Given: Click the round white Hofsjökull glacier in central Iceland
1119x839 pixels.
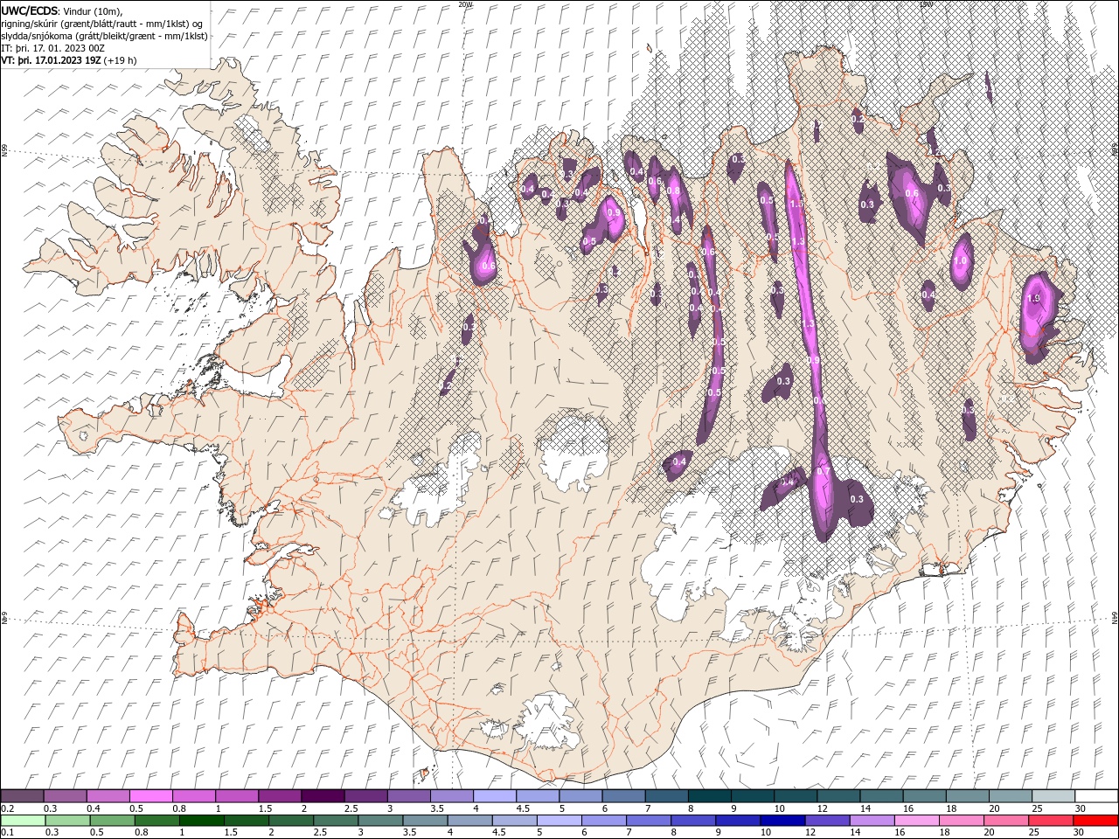Looking at the screenshot, I should click(573, 450).
